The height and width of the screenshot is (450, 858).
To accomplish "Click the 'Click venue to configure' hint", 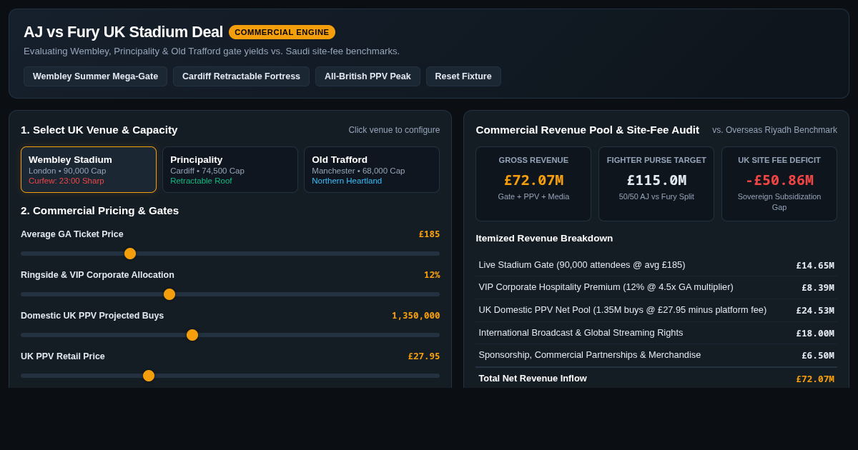I will point(394,130).
